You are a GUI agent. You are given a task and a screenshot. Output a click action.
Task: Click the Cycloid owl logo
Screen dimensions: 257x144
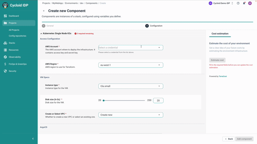[5, 5]
